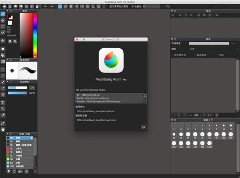
Task: Click down arrow of library list scrollbar
Action: (145, 102)
